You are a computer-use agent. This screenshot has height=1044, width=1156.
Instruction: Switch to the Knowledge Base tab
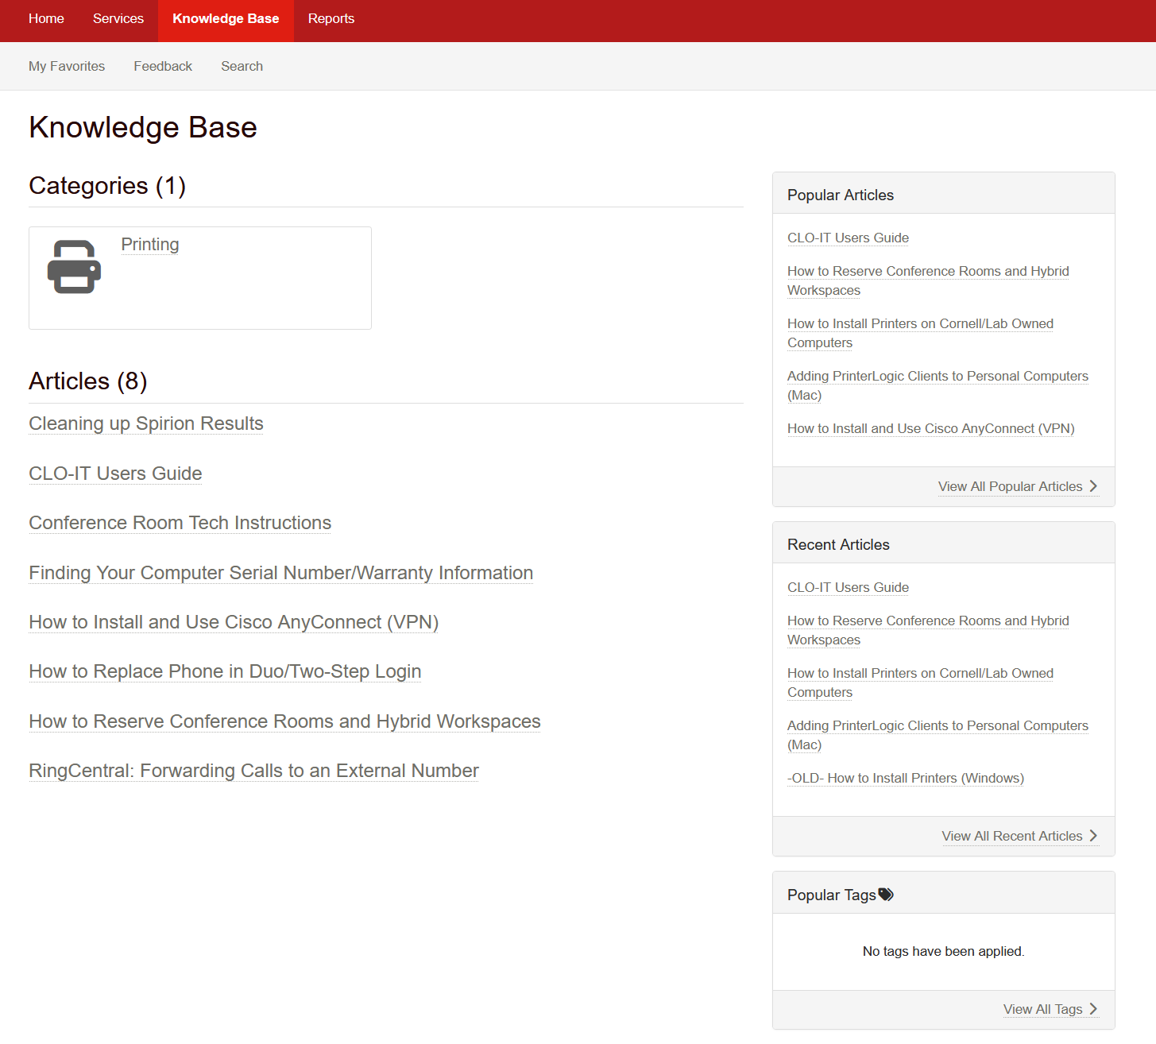tap(226, 18)
